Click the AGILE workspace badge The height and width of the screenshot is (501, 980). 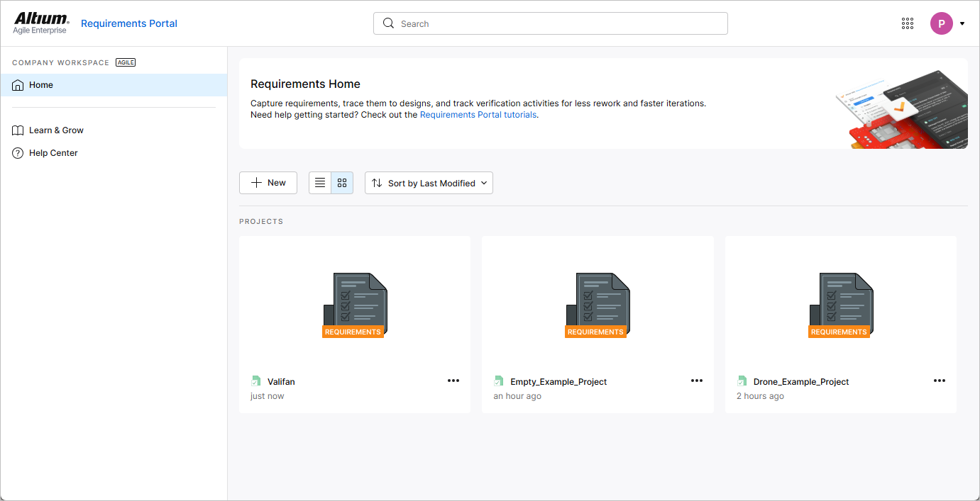126,62
